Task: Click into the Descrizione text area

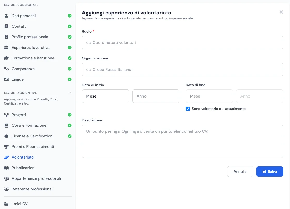Action: pos(183,141)
